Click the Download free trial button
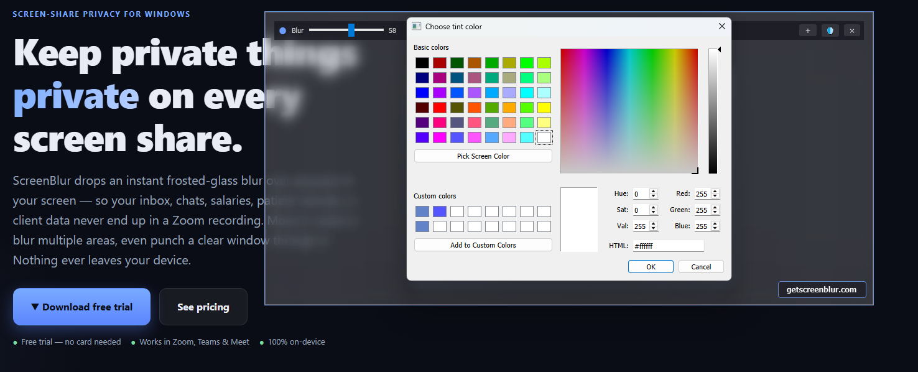Viewport: 918px width, 372px height. 81,307
